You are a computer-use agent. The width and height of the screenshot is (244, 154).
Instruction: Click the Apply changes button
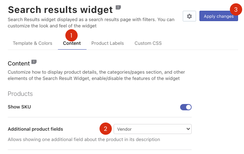click(219, 16)
